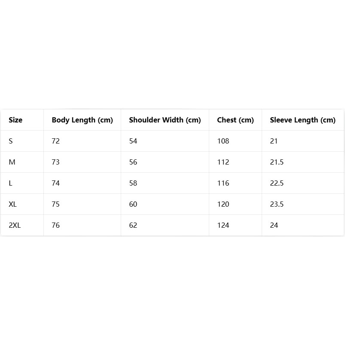Click the Body Length (cm) header
This screenshot has width=345, height=345.
click(x=82, y=120)
